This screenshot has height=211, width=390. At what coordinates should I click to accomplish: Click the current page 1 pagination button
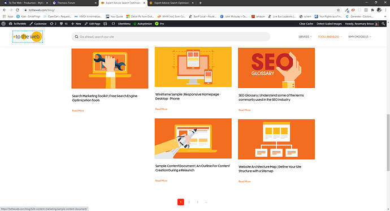coord(181,202)
